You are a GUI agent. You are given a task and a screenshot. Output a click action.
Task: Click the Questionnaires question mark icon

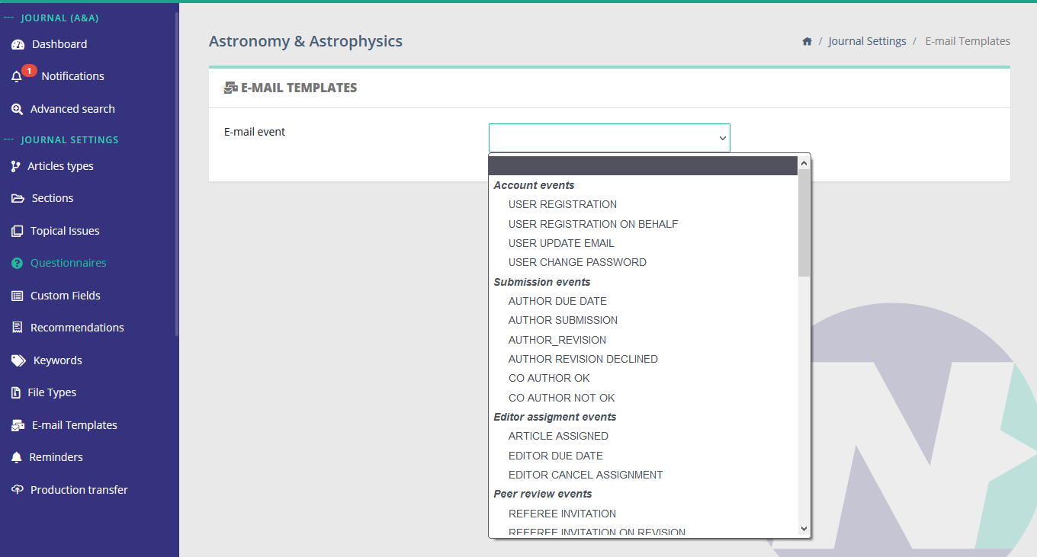(17, 263)
